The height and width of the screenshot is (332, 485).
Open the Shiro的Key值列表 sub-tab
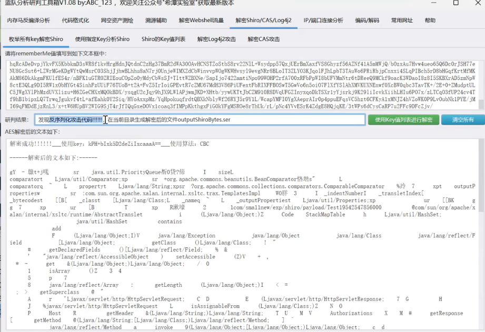point(163,39)
